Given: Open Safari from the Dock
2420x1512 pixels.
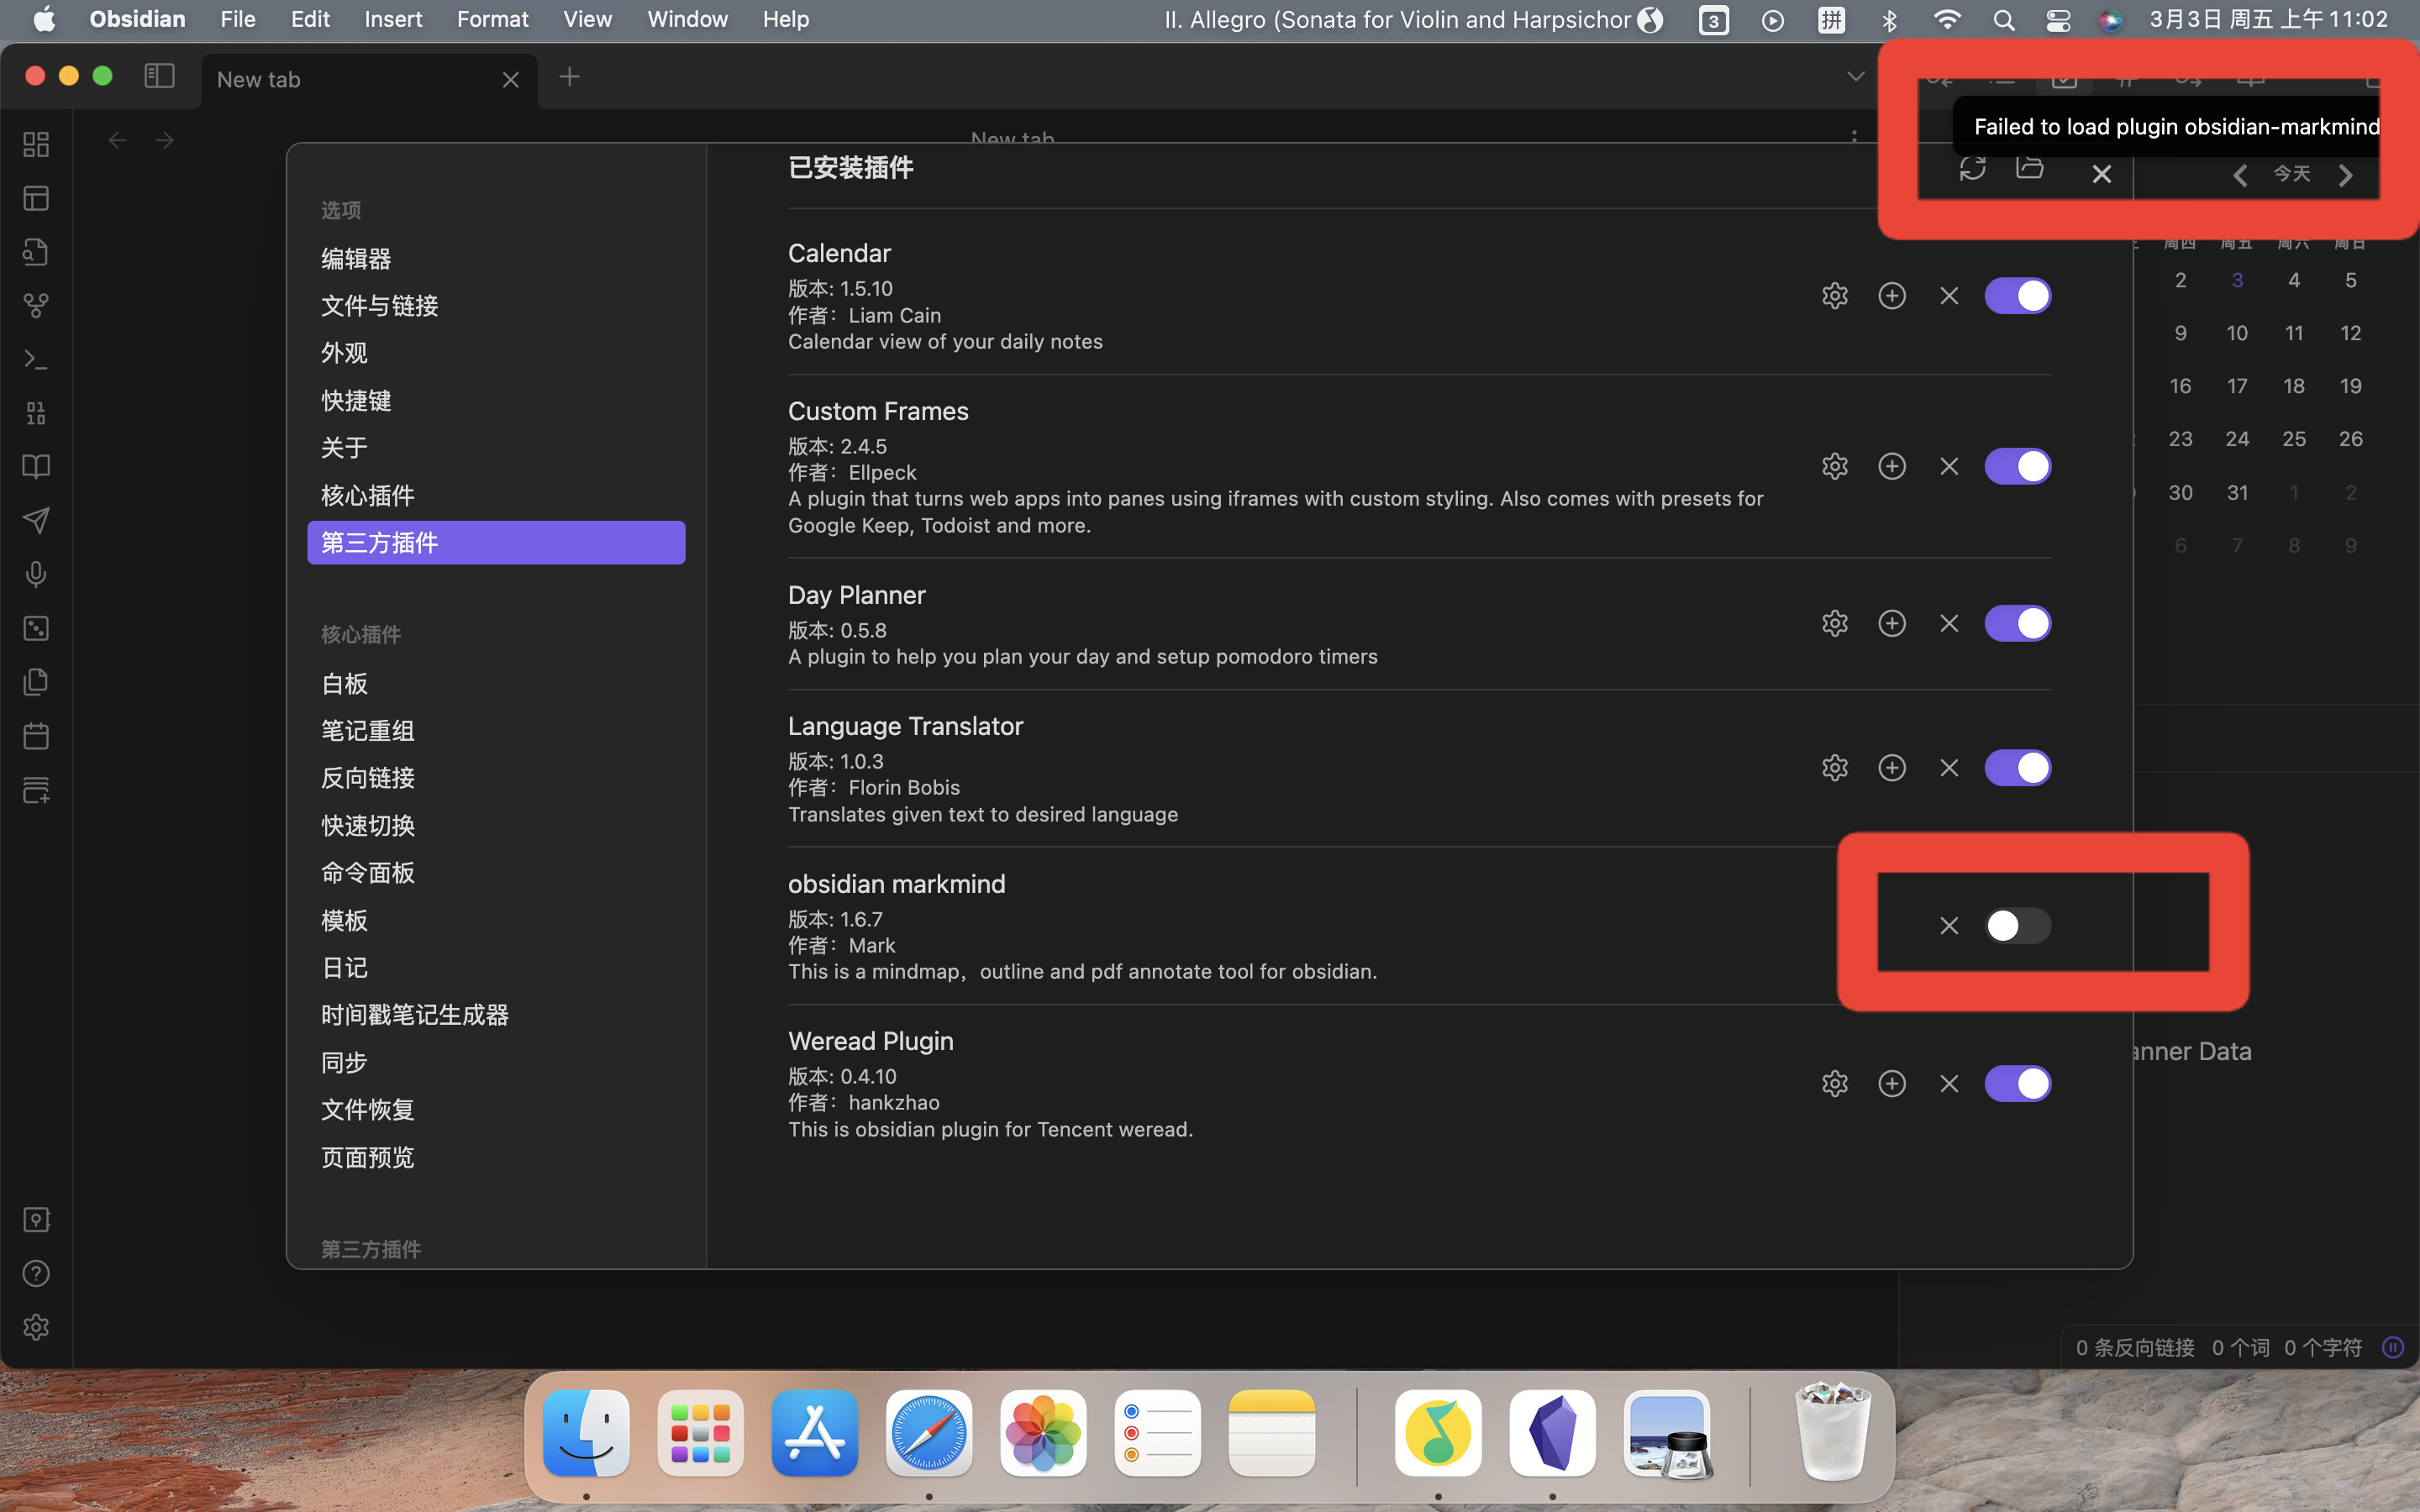Looking at the screenshot, I should click(928, 1433).
